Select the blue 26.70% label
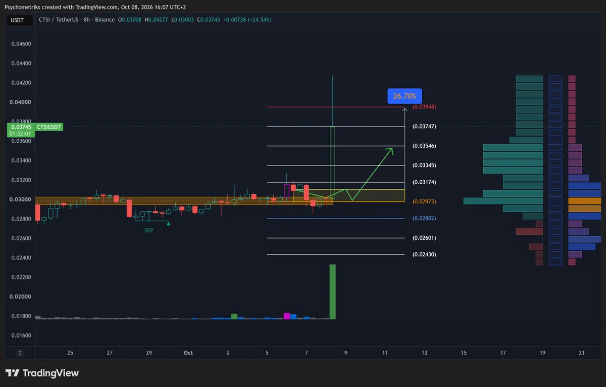 click(405, 95)
